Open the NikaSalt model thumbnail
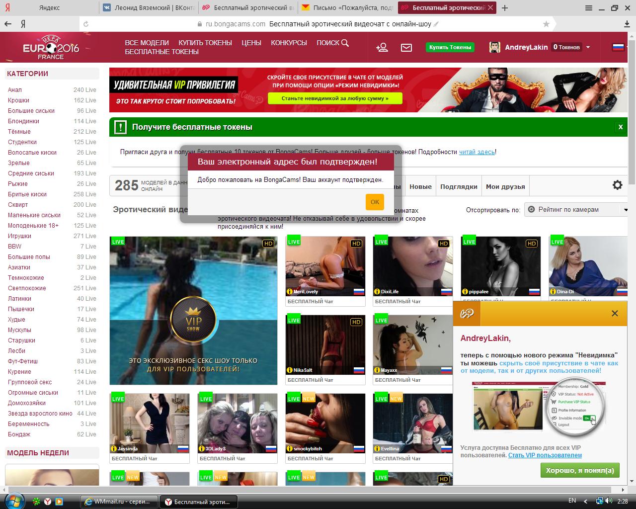This screenshot has width=636, height=509. 325,344
